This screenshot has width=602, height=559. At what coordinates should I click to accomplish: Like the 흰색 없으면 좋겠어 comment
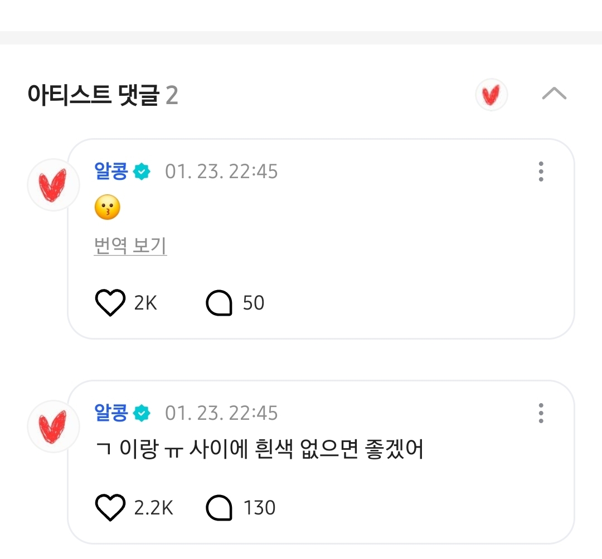tap(110, 508)
